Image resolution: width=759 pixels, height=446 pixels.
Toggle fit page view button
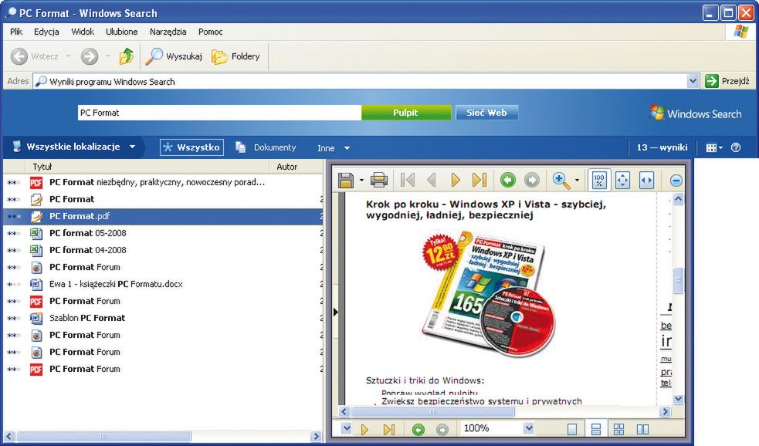click(x=622, y=181)
